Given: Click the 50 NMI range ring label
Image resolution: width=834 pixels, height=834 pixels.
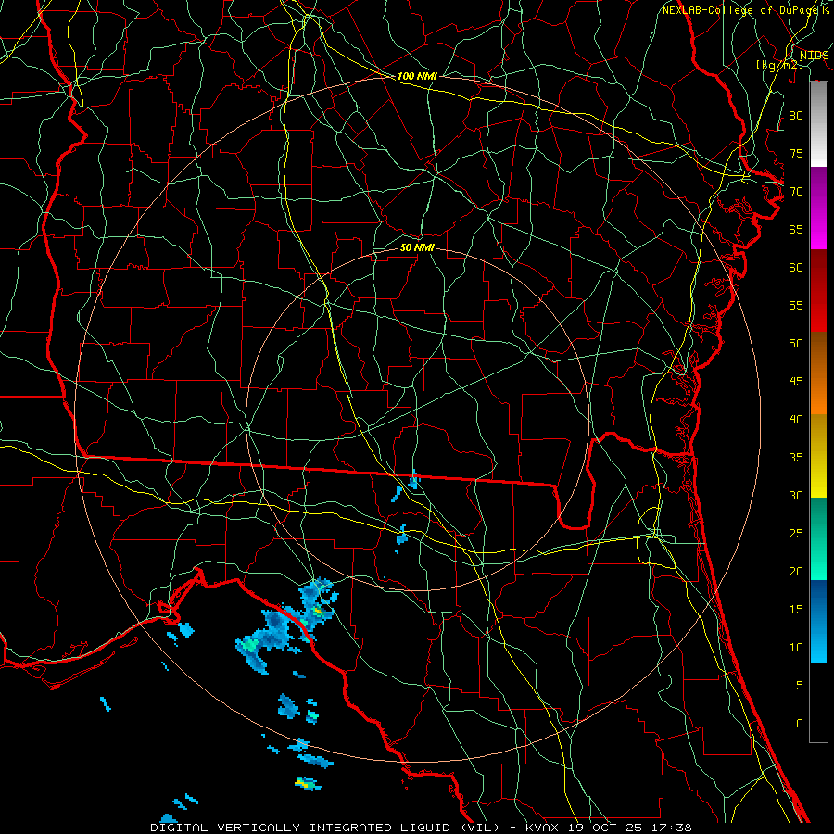Looking at the screenshot, I should pos(417,247).
